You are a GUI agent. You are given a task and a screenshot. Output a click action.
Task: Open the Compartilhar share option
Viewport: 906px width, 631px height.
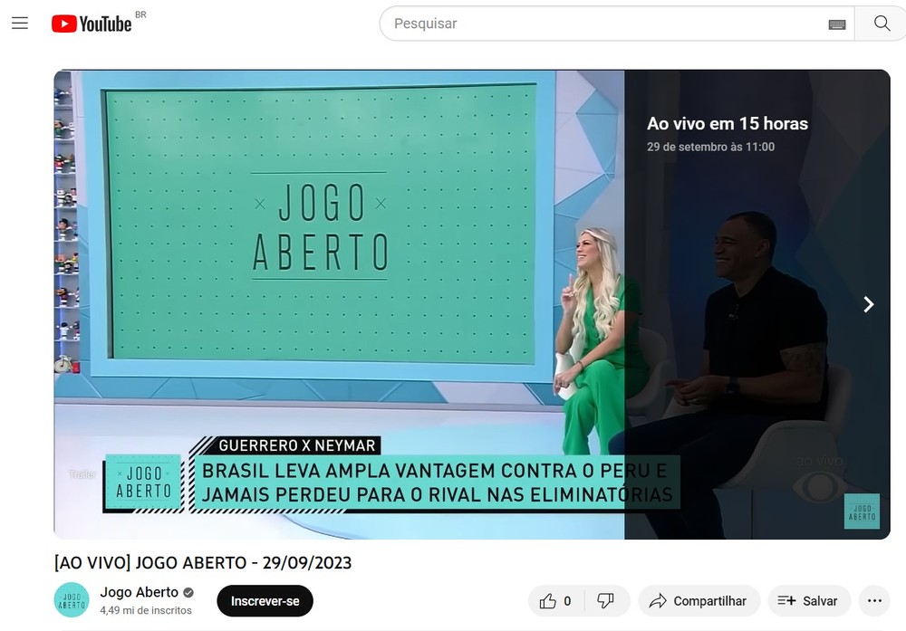[699, 600]
